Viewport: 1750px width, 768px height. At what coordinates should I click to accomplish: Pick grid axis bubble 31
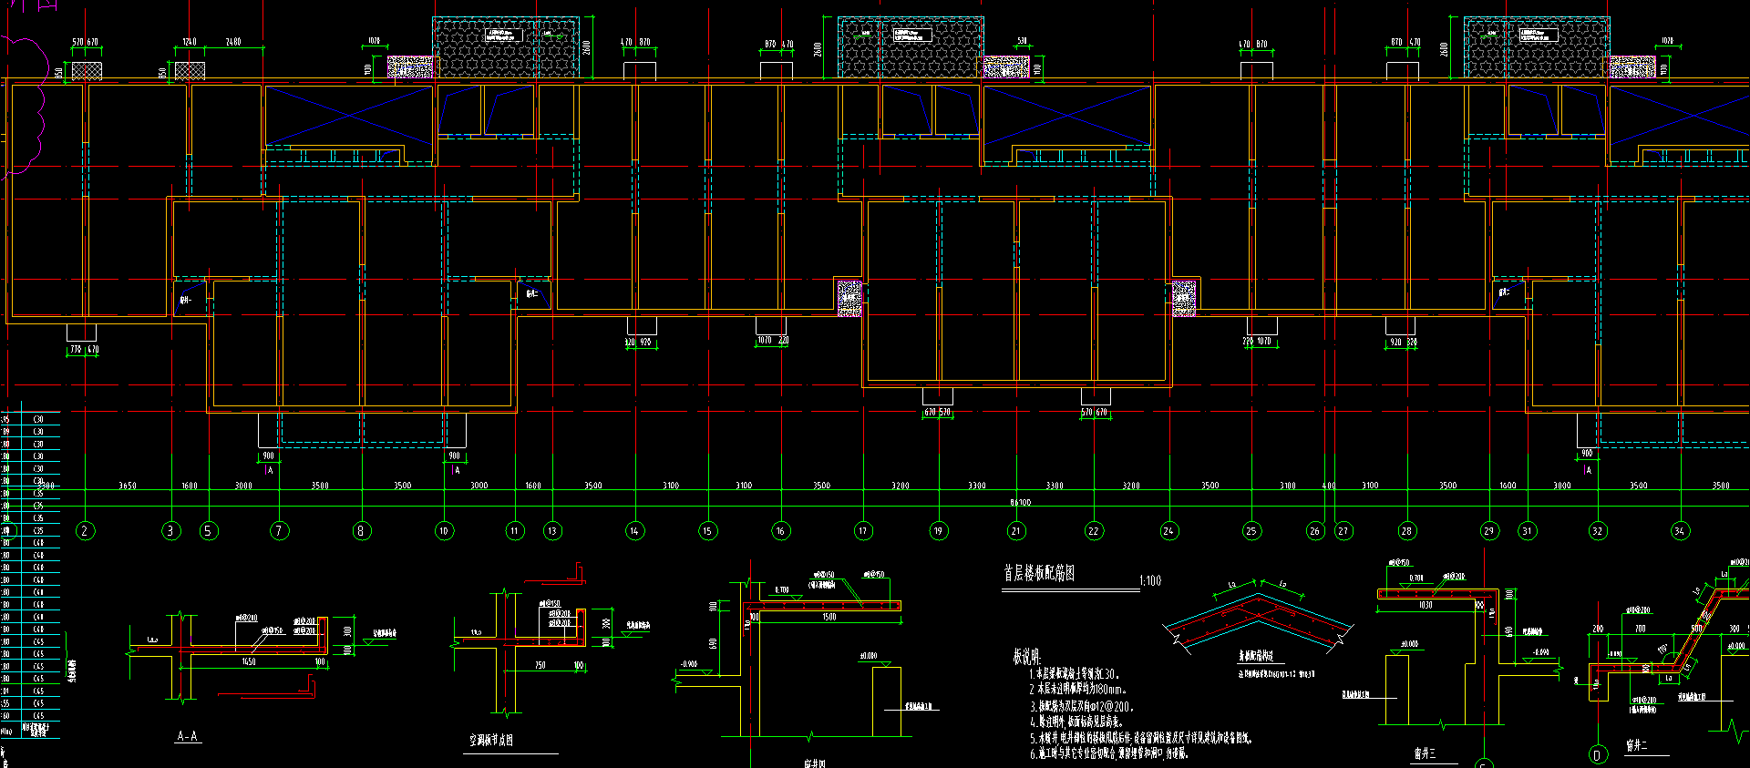[x=1528, y=530]
